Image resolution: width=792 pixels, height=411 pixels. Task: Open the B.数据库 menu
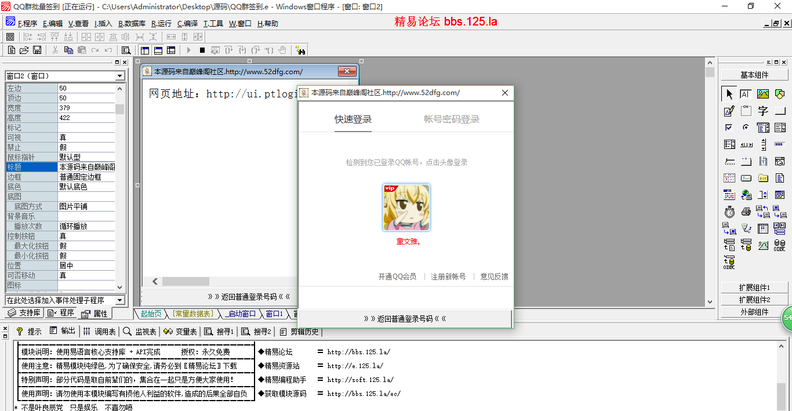pyautogui.click(x=132, y=24)
